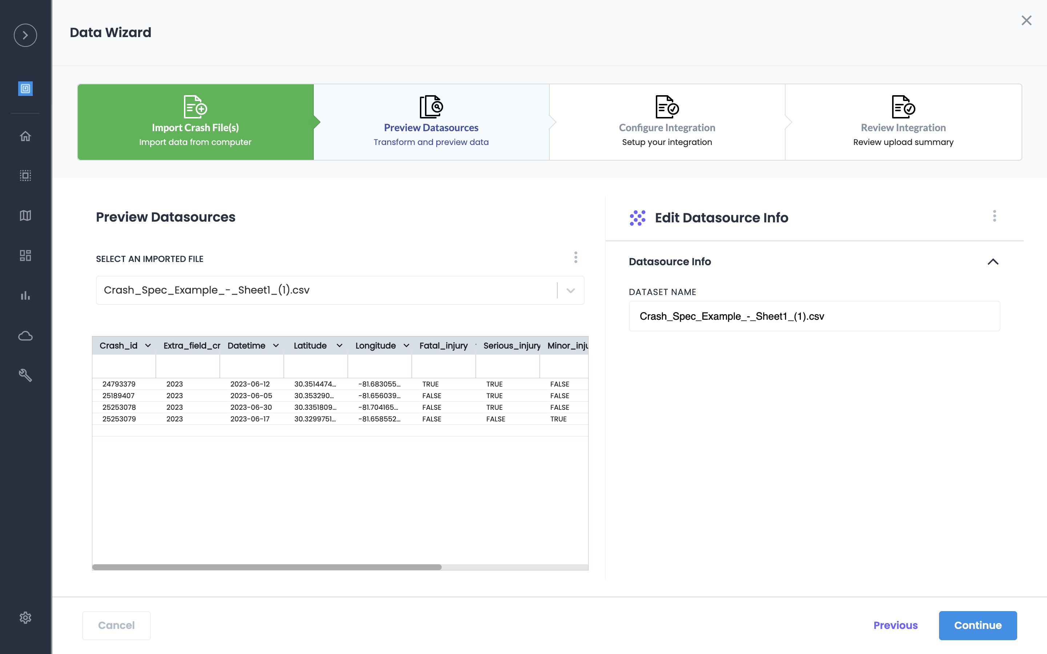Click the table horizontal scrollbar
The image size is (1047, 654).
pyautogui.click(x=266, y=567)
